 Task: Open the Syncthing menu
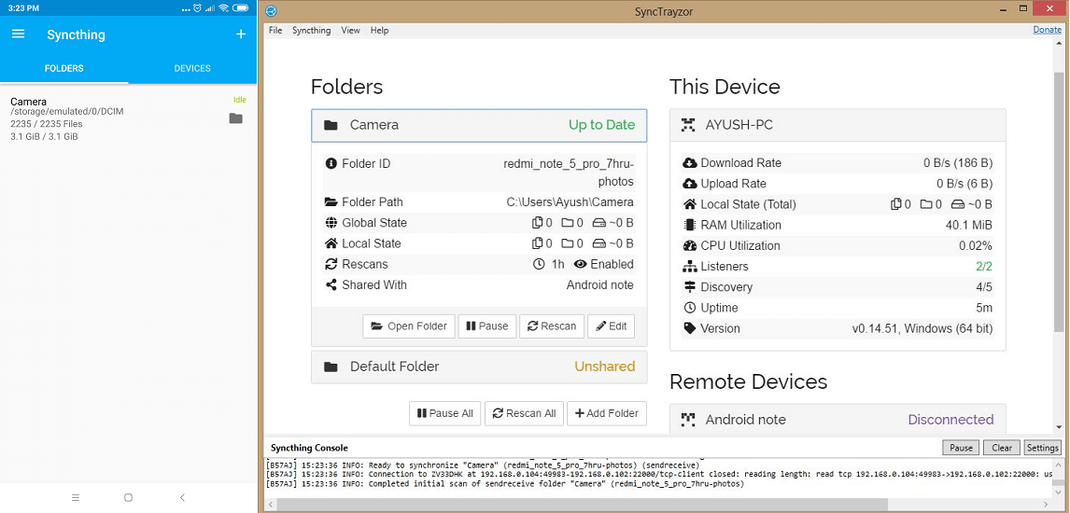click(311, 30)
